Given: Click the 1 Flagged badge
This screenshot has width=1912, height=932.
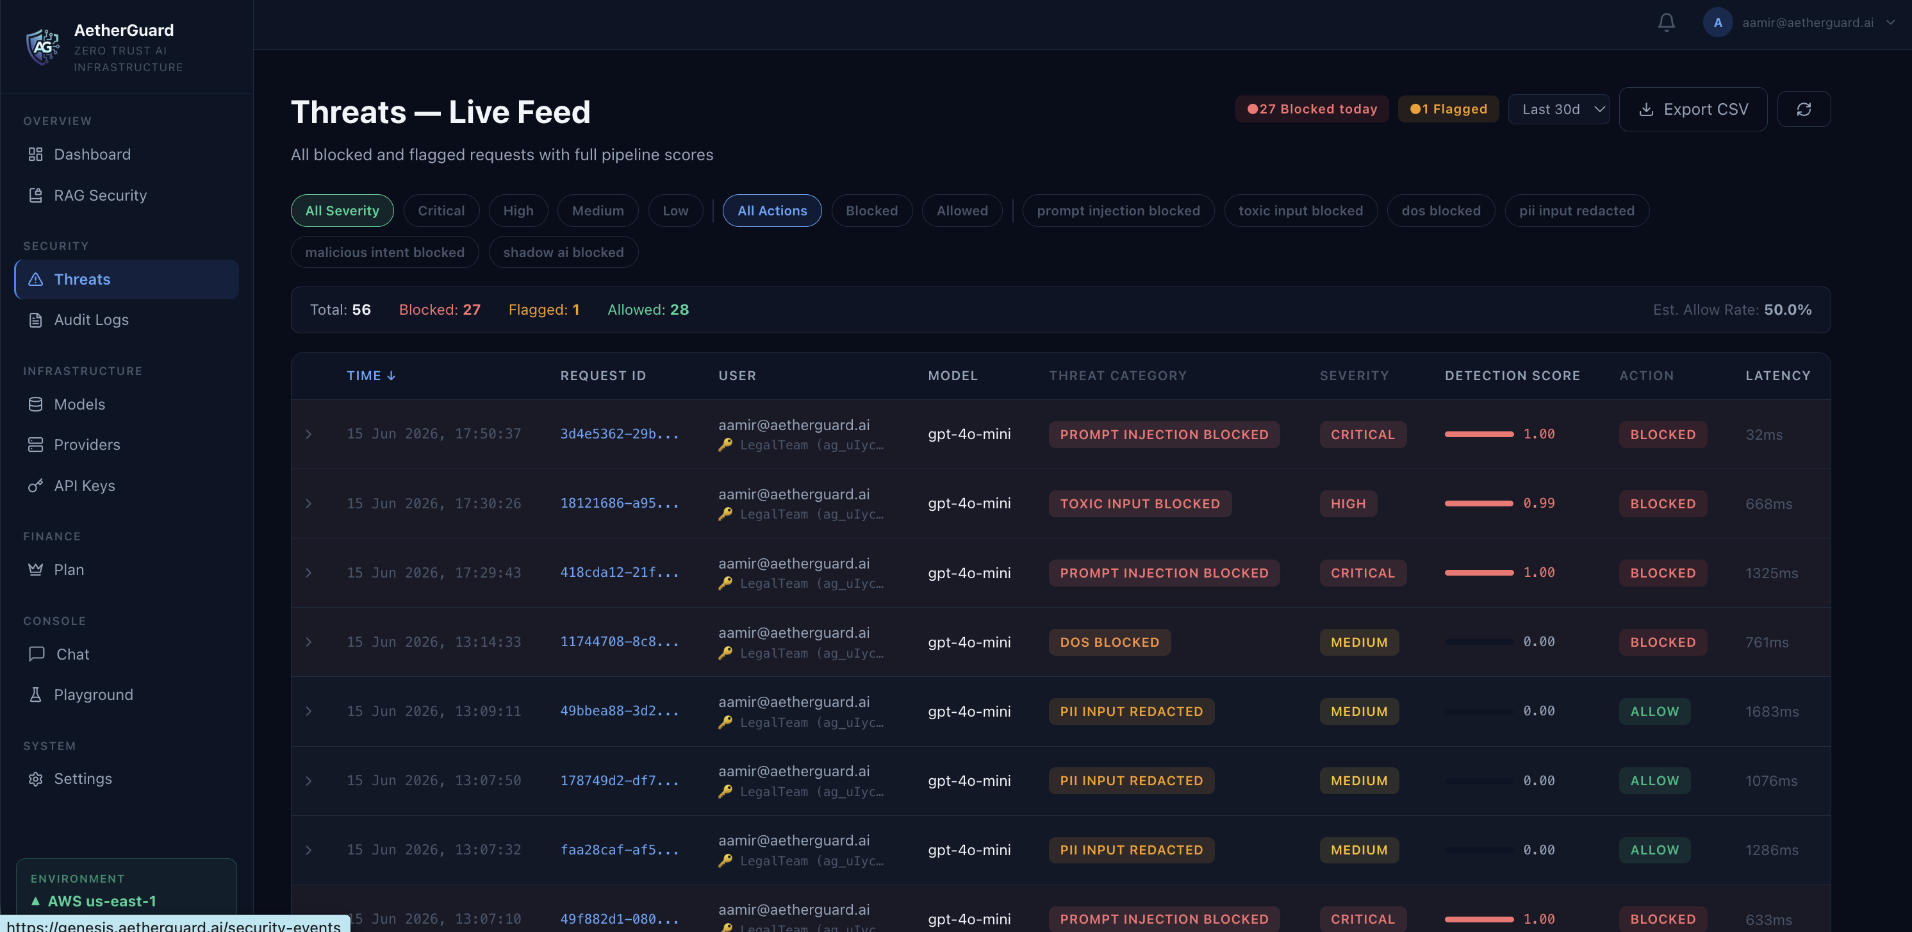Looking at the screenshot, I should point(1448,109).
